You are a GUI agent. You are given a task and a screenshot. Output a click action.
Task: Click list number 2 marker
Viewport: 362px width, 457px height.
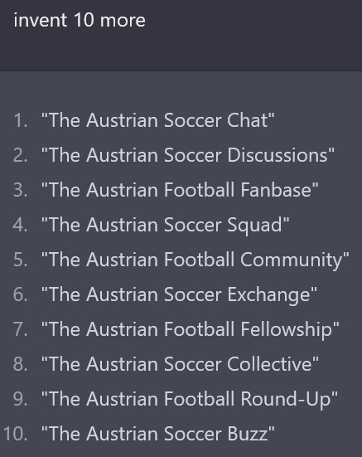[x=21, y=155]
